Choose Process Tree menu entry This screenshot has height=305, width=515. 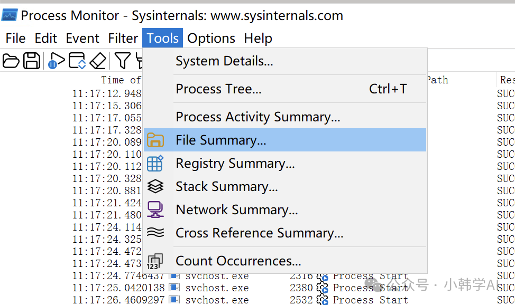pyautogui.click(x=218, y=89)
